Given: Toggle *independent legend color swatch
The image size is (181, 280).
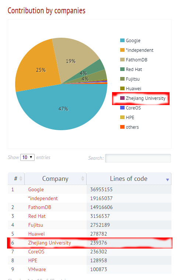Looking at the screenshot, I should coord(122,50).
